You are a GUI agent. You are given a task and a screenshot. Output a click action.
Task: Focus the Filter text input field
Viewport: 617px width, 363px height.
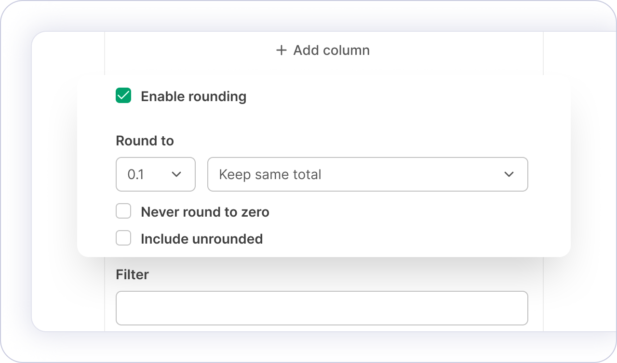[x=322, y=308]
